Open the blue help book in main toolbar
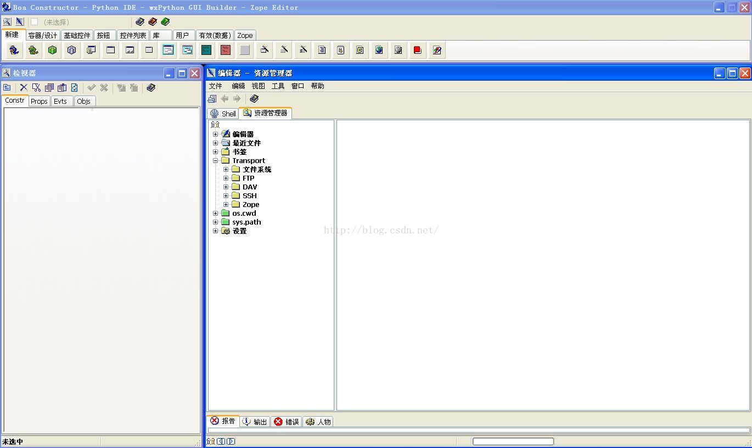752x448 pixels. tap(140, 22)
